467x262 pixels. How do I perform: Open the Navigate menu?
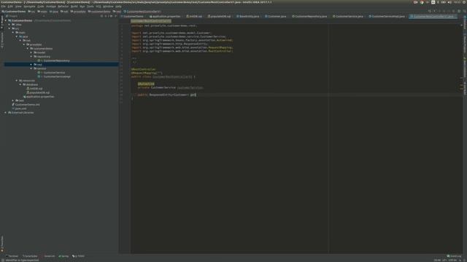point(29,7)
